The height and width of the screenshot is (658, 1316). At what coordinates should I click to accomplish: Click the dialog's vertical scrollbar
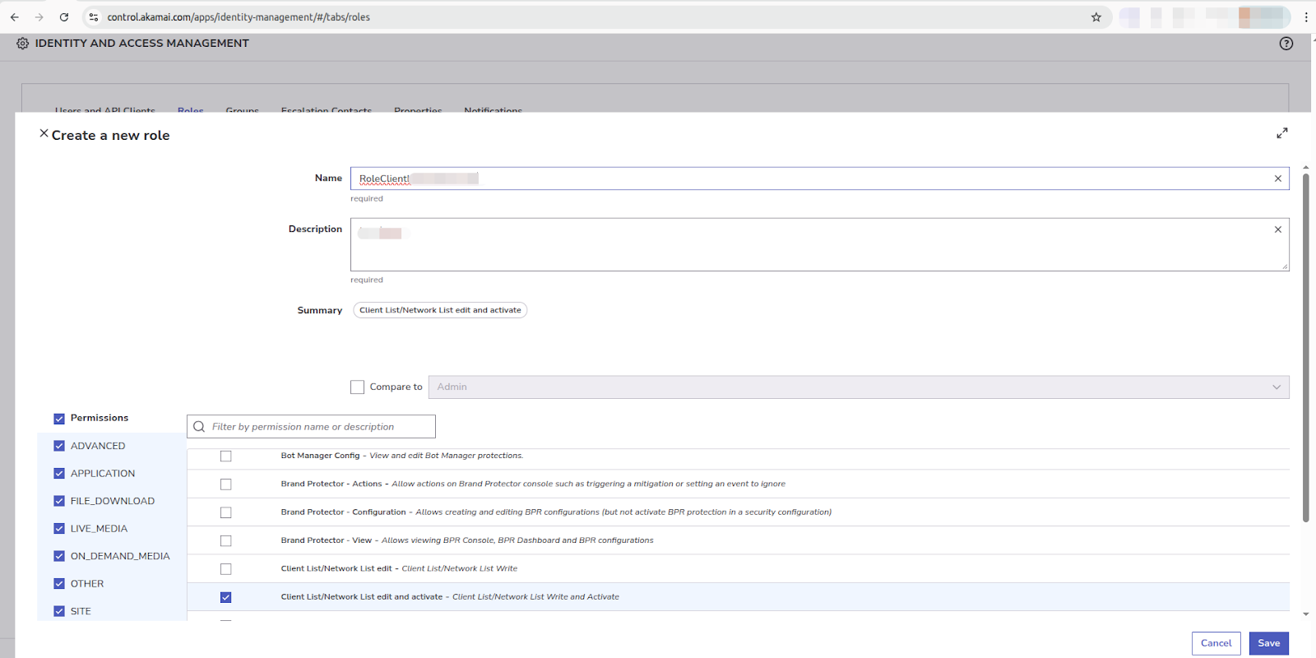click(1305, 345)
